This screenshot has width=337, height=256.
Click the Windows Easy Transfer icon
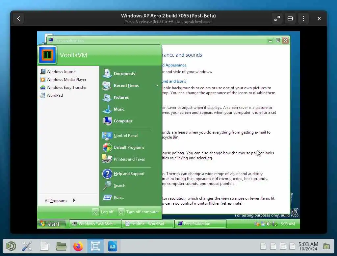[x=43, y=88]
